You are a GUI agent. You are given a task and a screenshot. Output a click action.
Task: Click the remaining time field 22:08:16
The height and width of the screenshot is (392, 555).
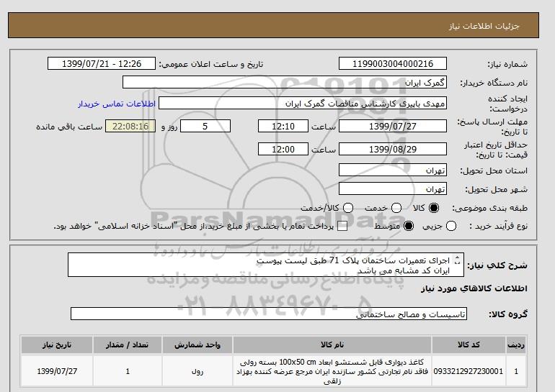pos(130,126)
